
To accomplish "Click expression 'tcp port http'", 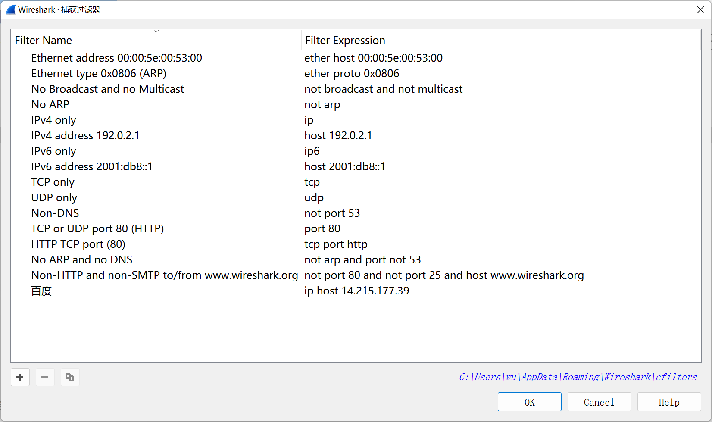I will tap(336, 244).
